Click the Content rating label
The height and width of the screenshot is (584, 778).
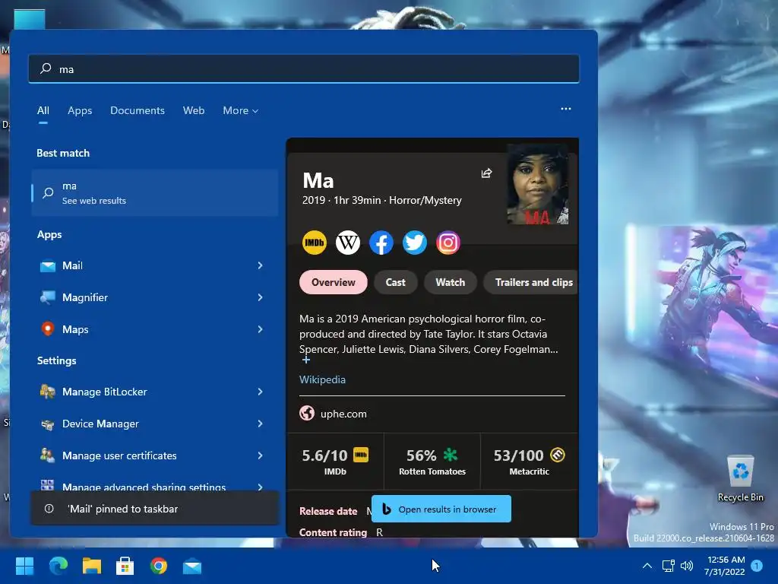(x=333, y=532)
